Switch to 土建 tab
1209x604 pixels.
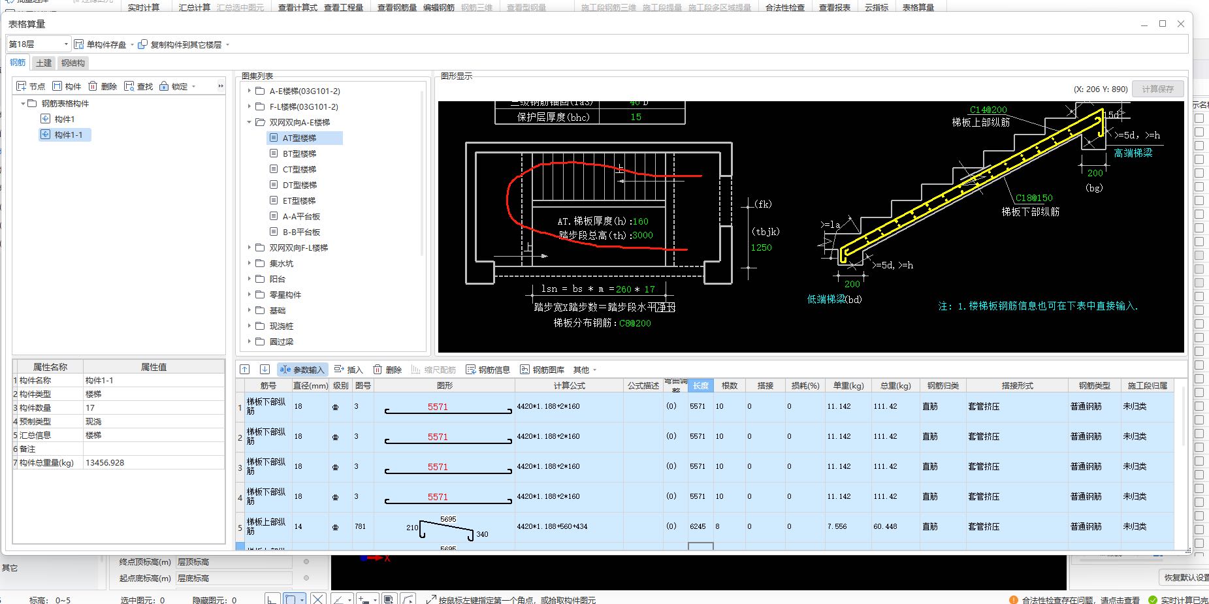tap(44, 63)
